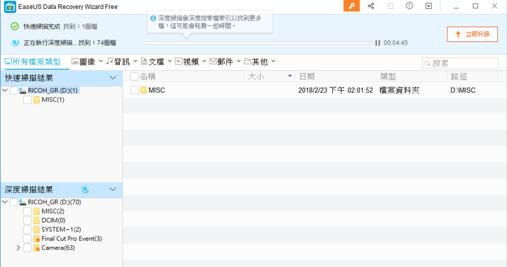Click the import scan status icon

(390, 6)
